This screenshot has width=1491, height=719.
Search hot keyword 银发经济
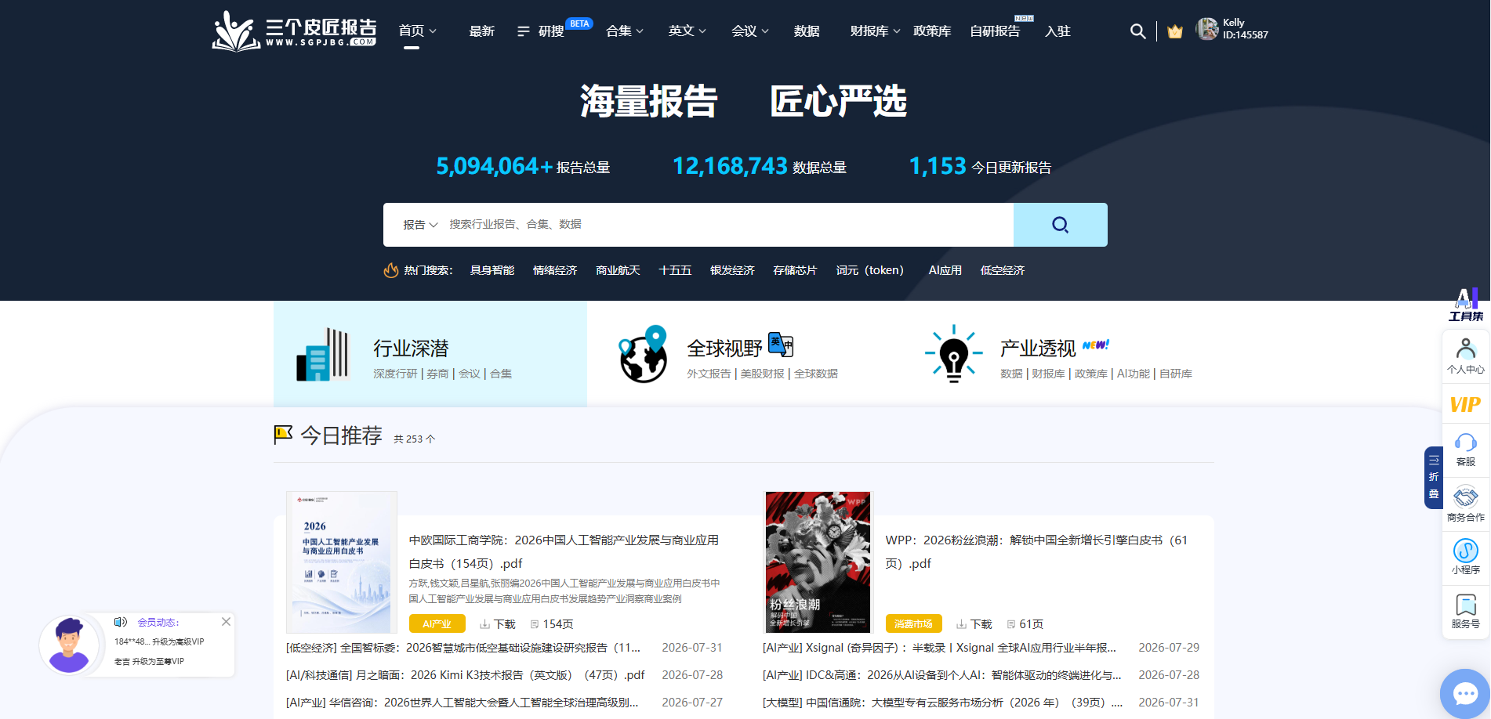pyautogui.click(x=732, y=270)
